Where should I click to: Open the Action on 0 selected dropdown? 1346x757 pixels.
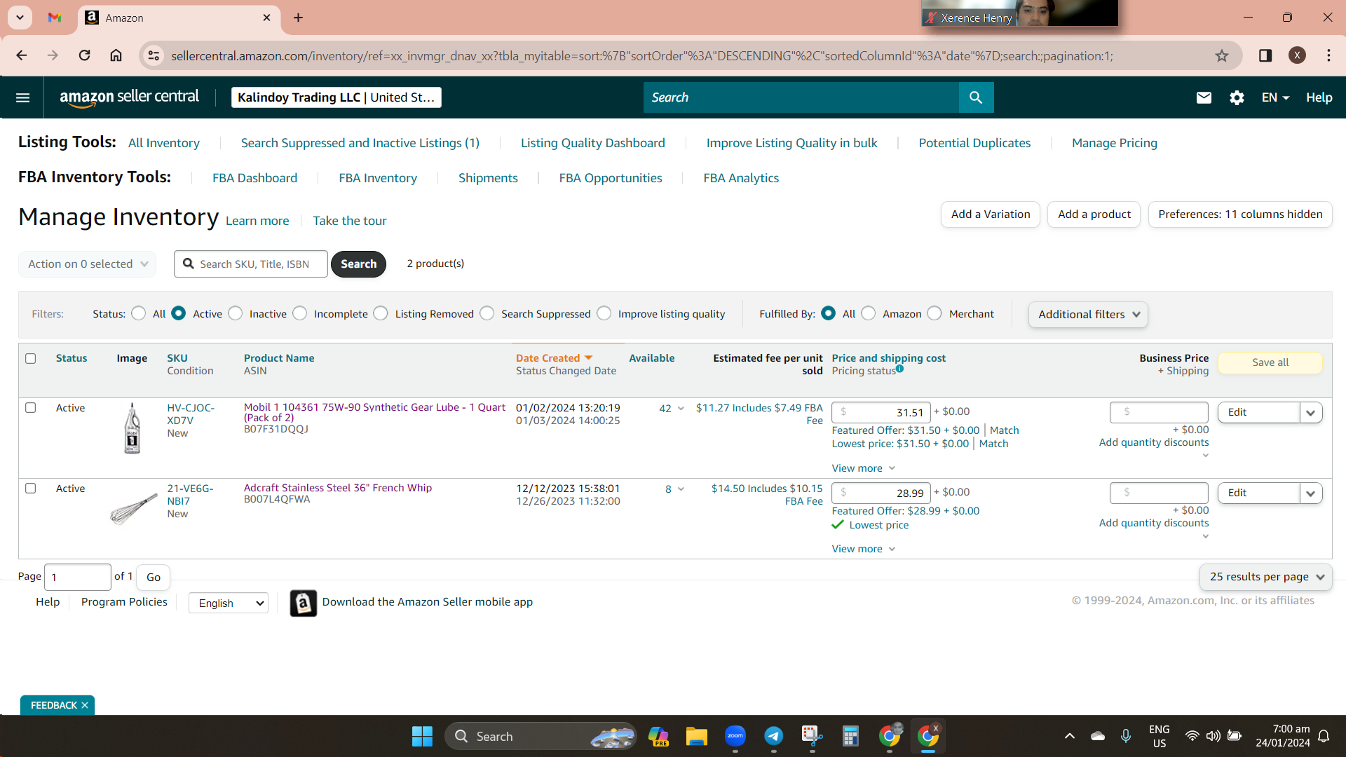[x=88, y=264]
